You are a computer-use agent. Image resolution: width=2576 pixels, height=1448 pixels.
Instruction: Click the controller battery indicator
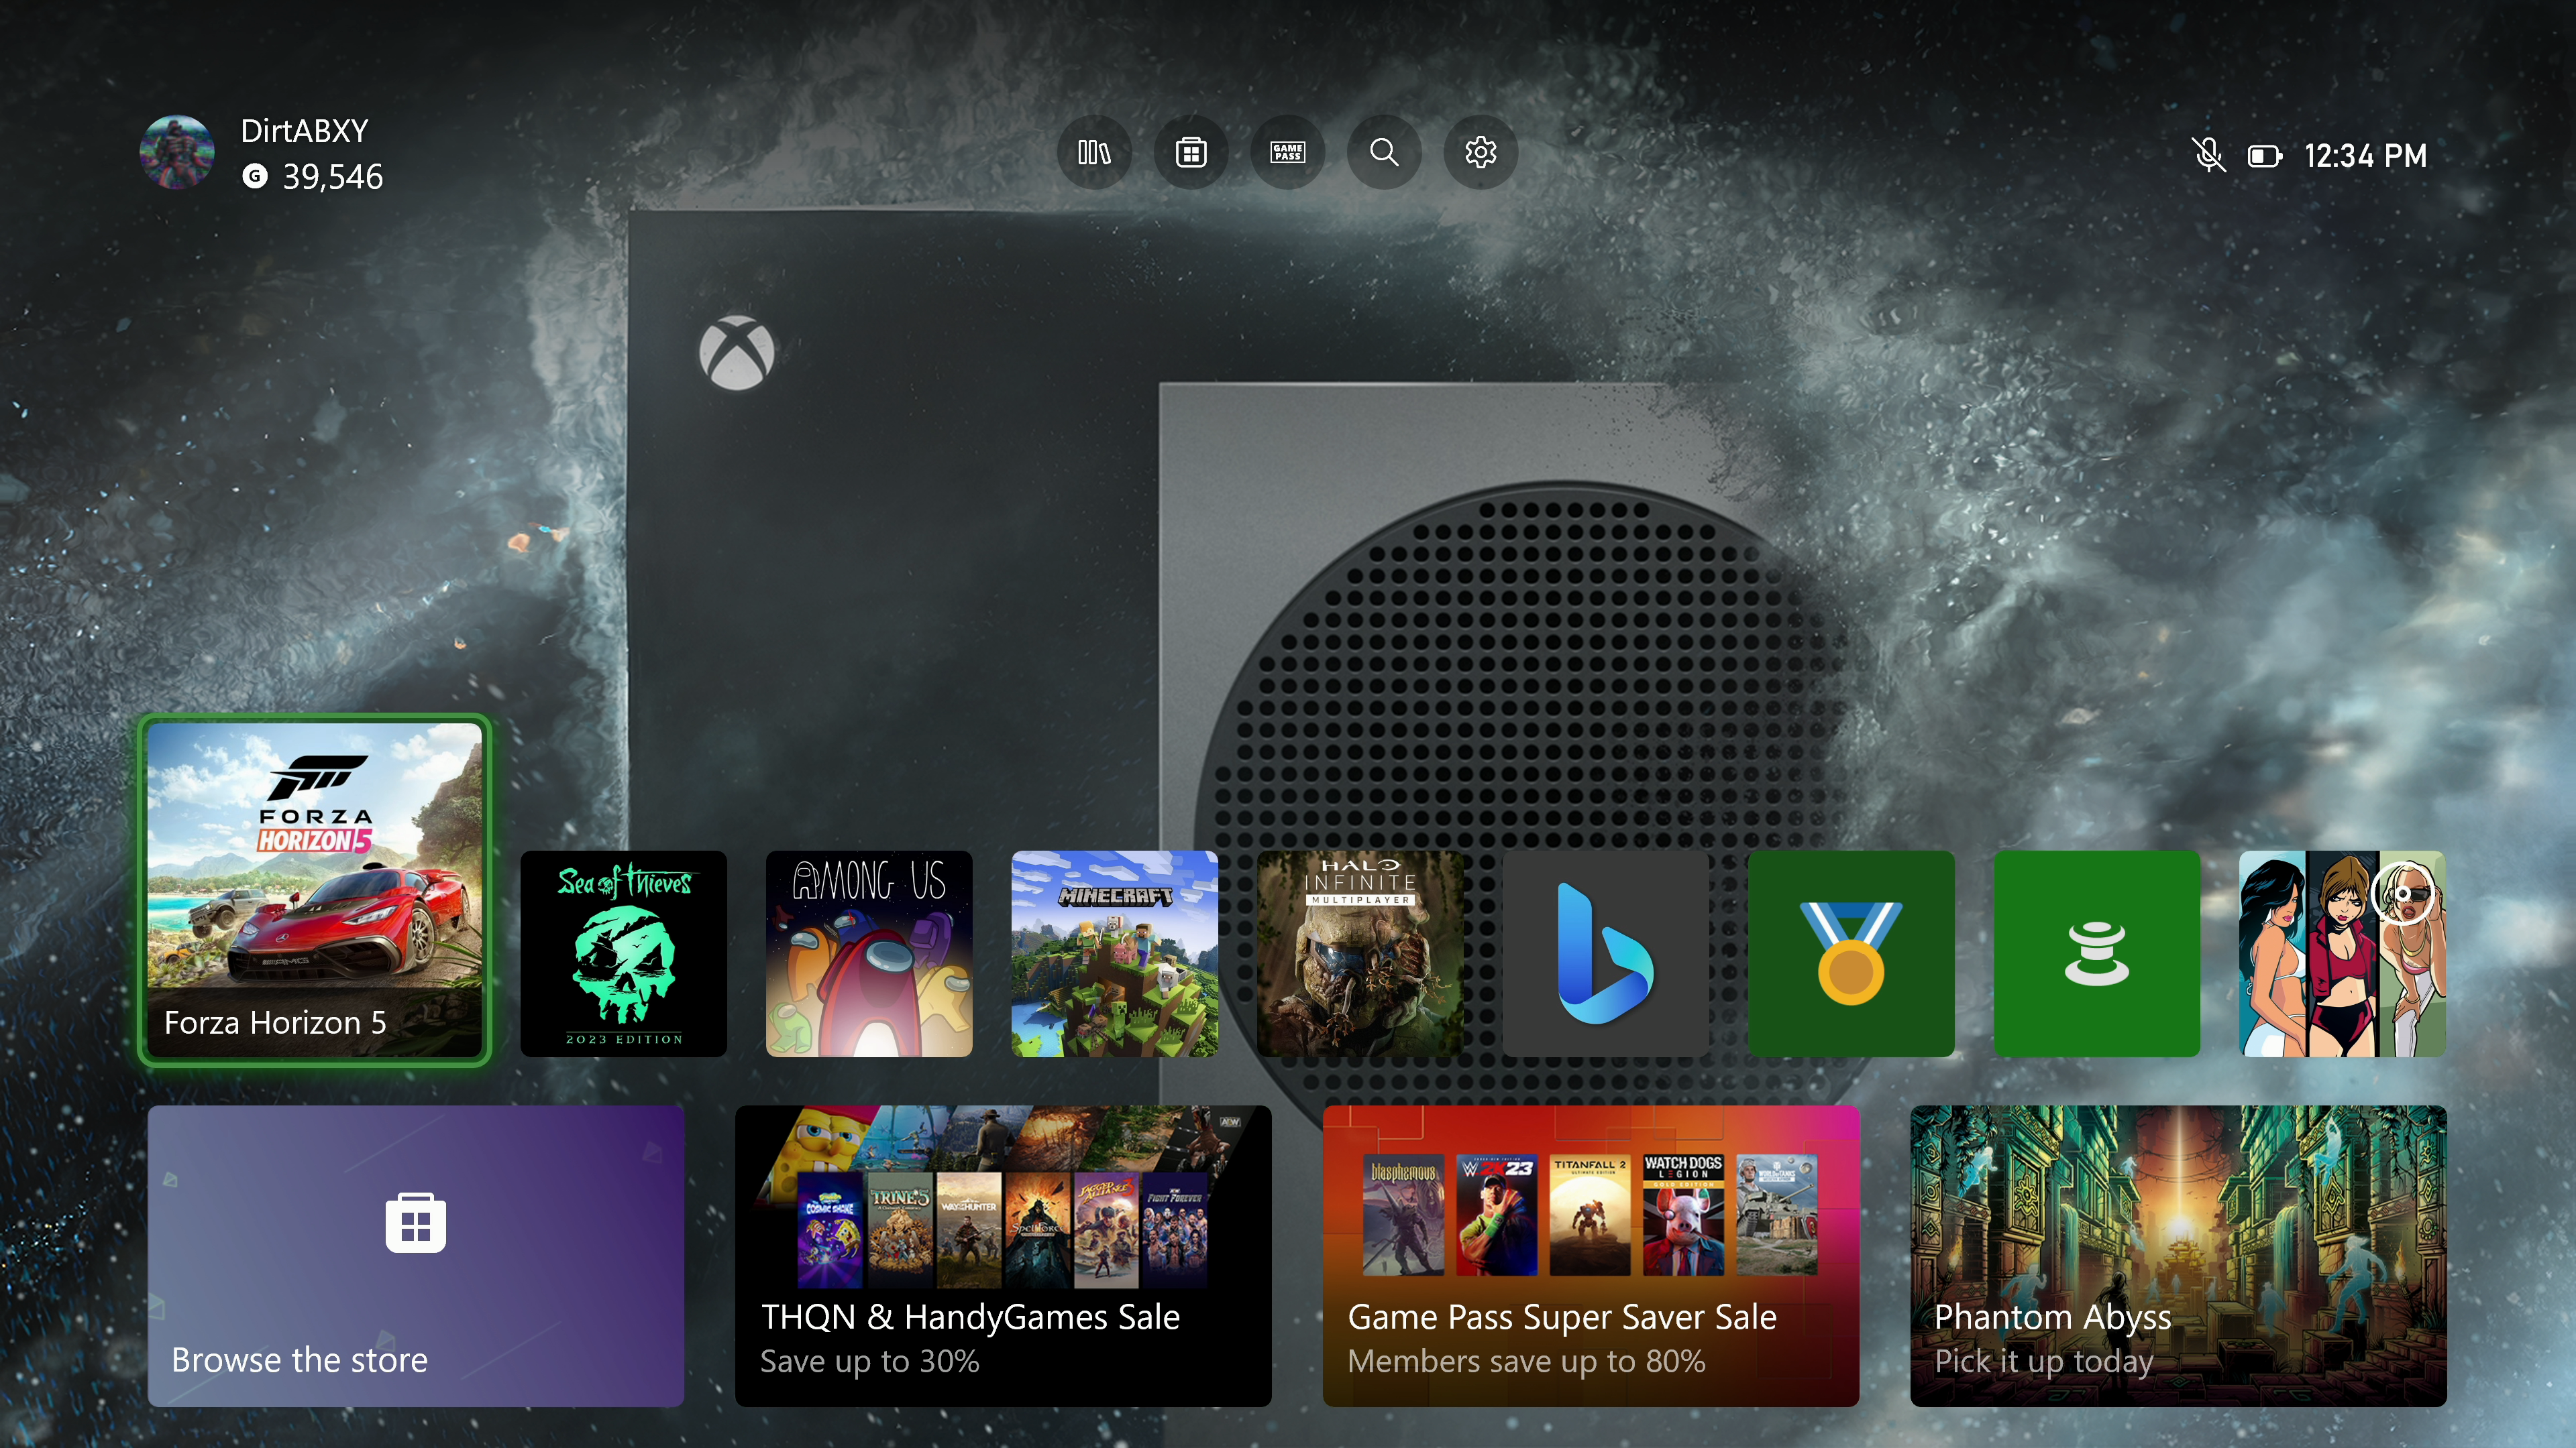[2264, 156]
